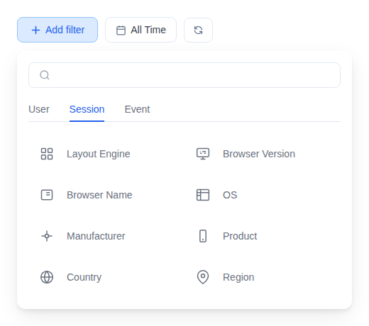Viewport: 369px width, 326px height.
Task: Click the Country globe icon
Action: pyautogui.click(x=47, y=277)
